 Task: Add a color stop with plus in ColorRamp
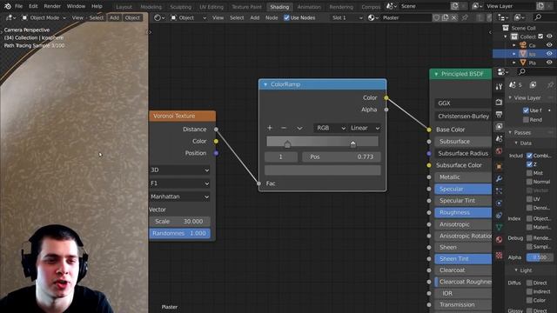(x=270, y=128)
